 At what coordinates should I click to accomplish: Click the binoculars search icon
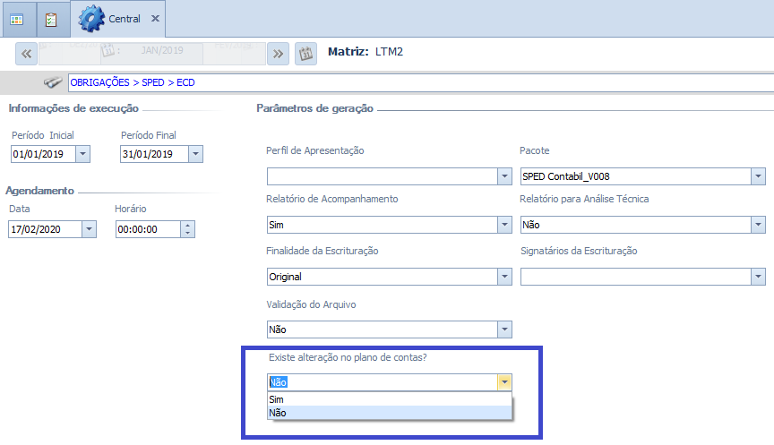[53, 82]
